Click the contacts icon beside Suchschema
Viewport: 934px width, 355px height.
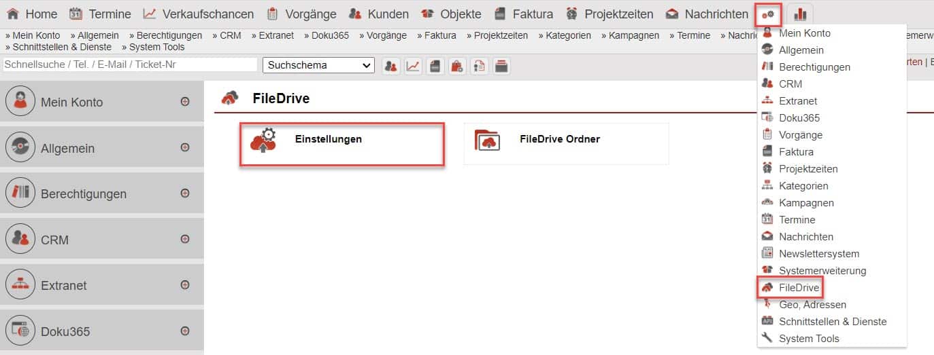click(x=390, y=66)
